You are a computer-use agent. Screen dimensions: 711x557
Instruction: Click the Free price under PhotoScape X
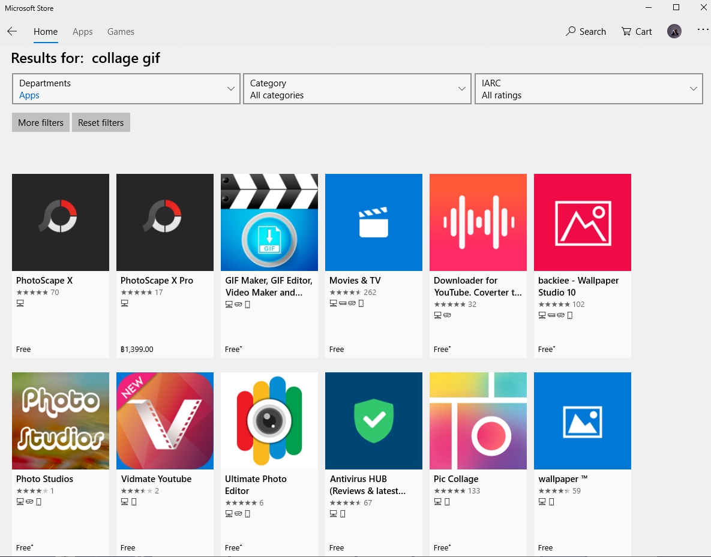click(23, 350)
